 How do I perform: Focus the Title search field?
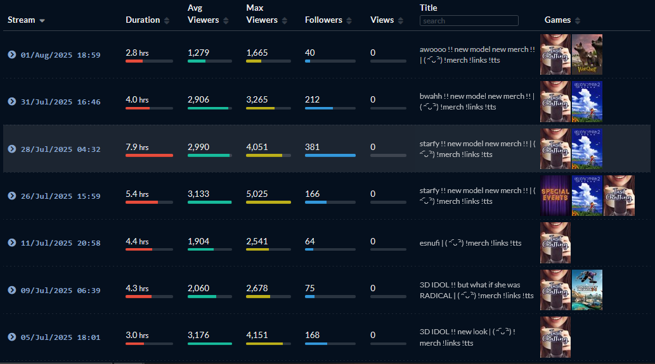point(469,21)
